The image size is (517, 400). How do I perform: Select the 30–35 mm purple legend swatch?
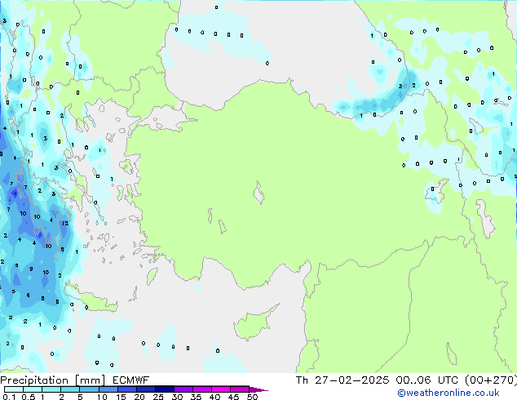tap(183, 389)
